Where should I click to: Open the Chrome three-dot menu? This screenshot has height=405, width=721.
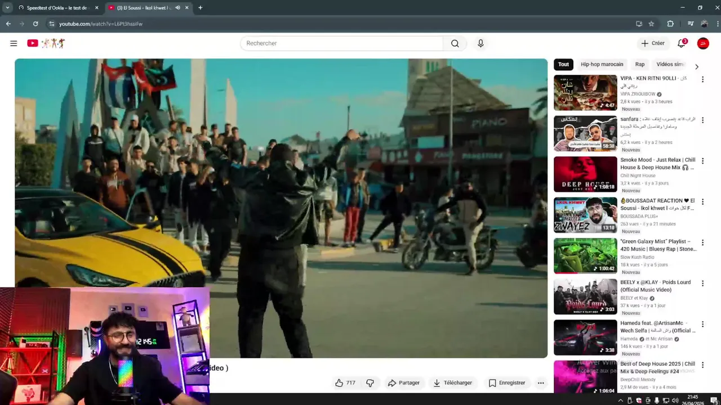click(718, 24)
